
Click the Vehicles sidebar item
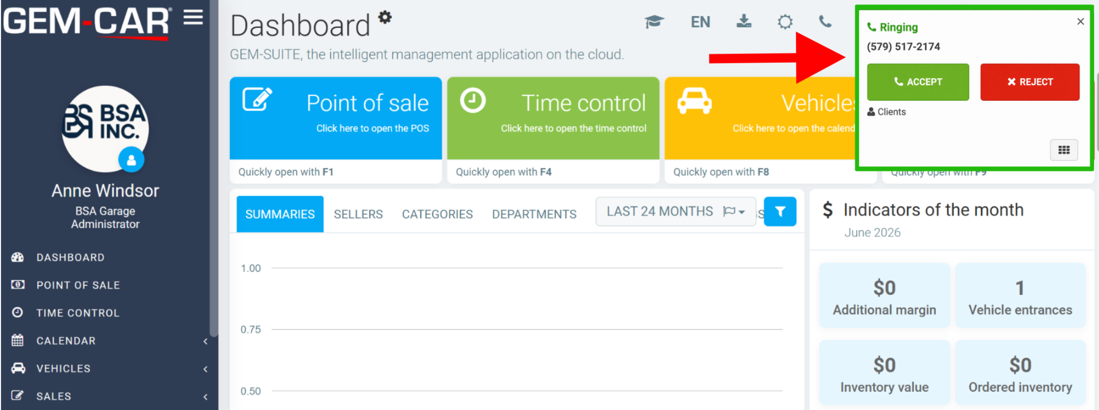pos(63,369)
